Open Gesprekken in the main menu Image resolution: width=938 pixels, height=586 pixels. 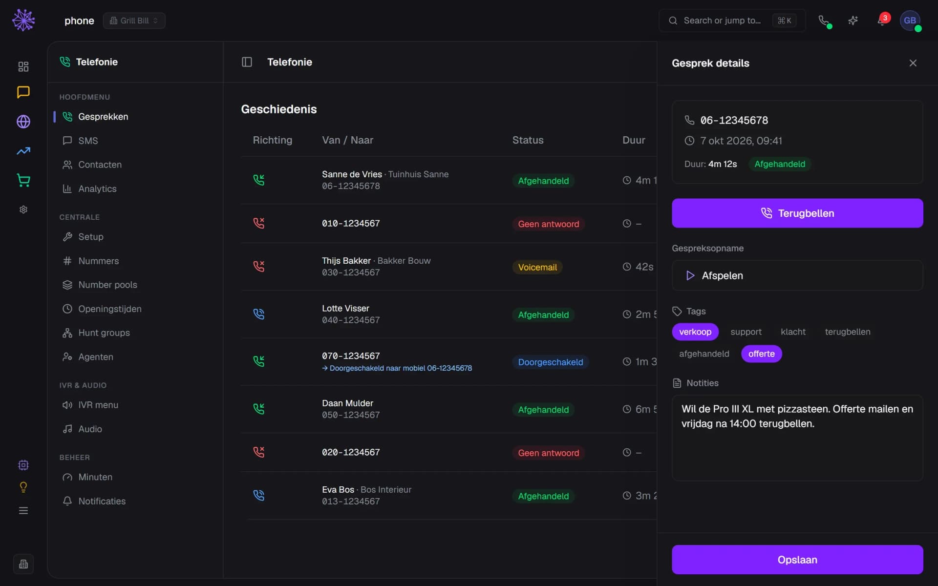135,117
